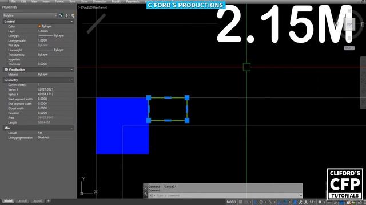Switch to the Layout2 tab
366x205 pixels.
(x=37, y=201)
